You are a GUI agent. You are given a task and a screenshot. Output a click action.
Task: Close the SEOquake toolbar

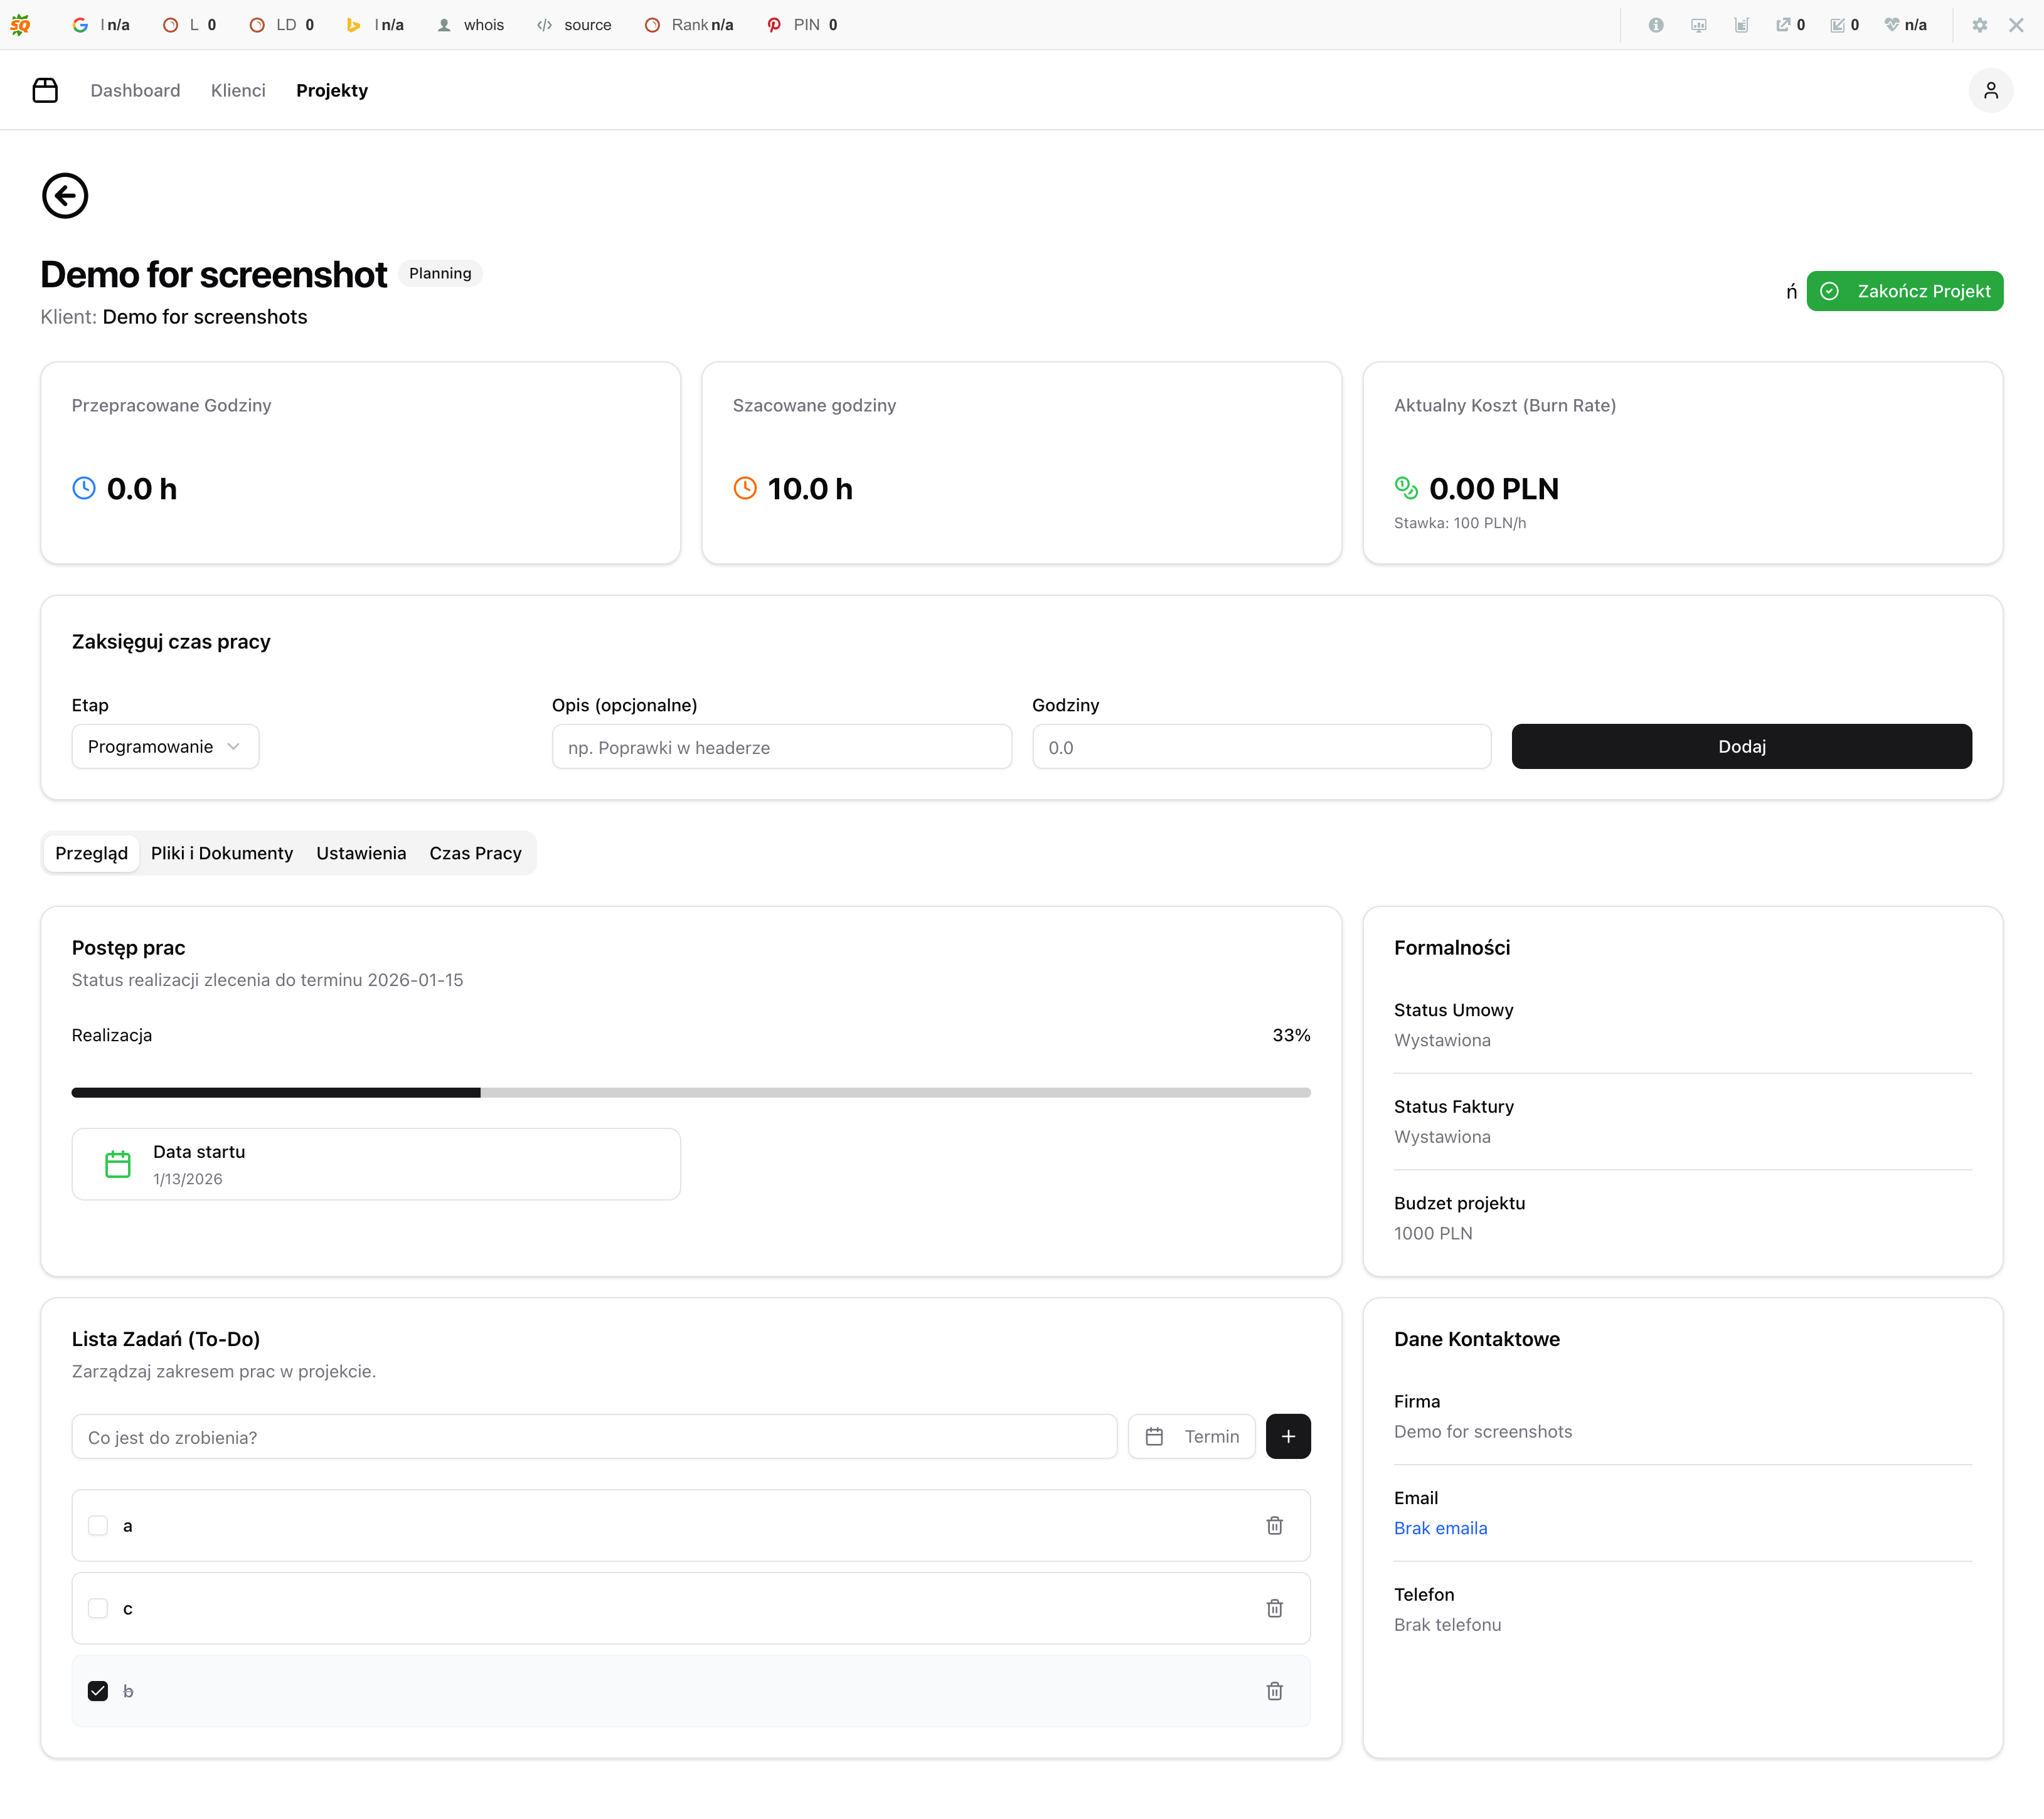[x=2016, y=25]
